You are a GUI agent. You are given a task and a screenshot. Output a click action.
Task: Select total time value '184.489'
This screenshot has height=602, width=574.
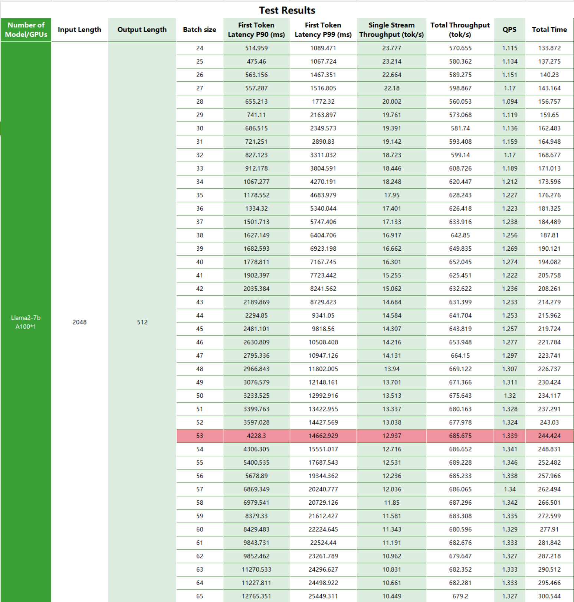pyautogui.click(x=549, y=222)
